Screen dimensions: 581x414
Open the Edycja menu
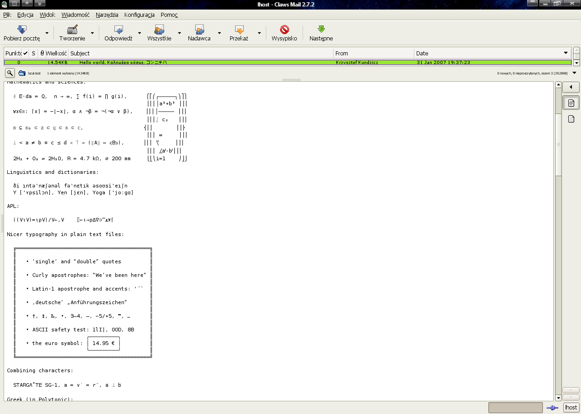click(25, 15)
